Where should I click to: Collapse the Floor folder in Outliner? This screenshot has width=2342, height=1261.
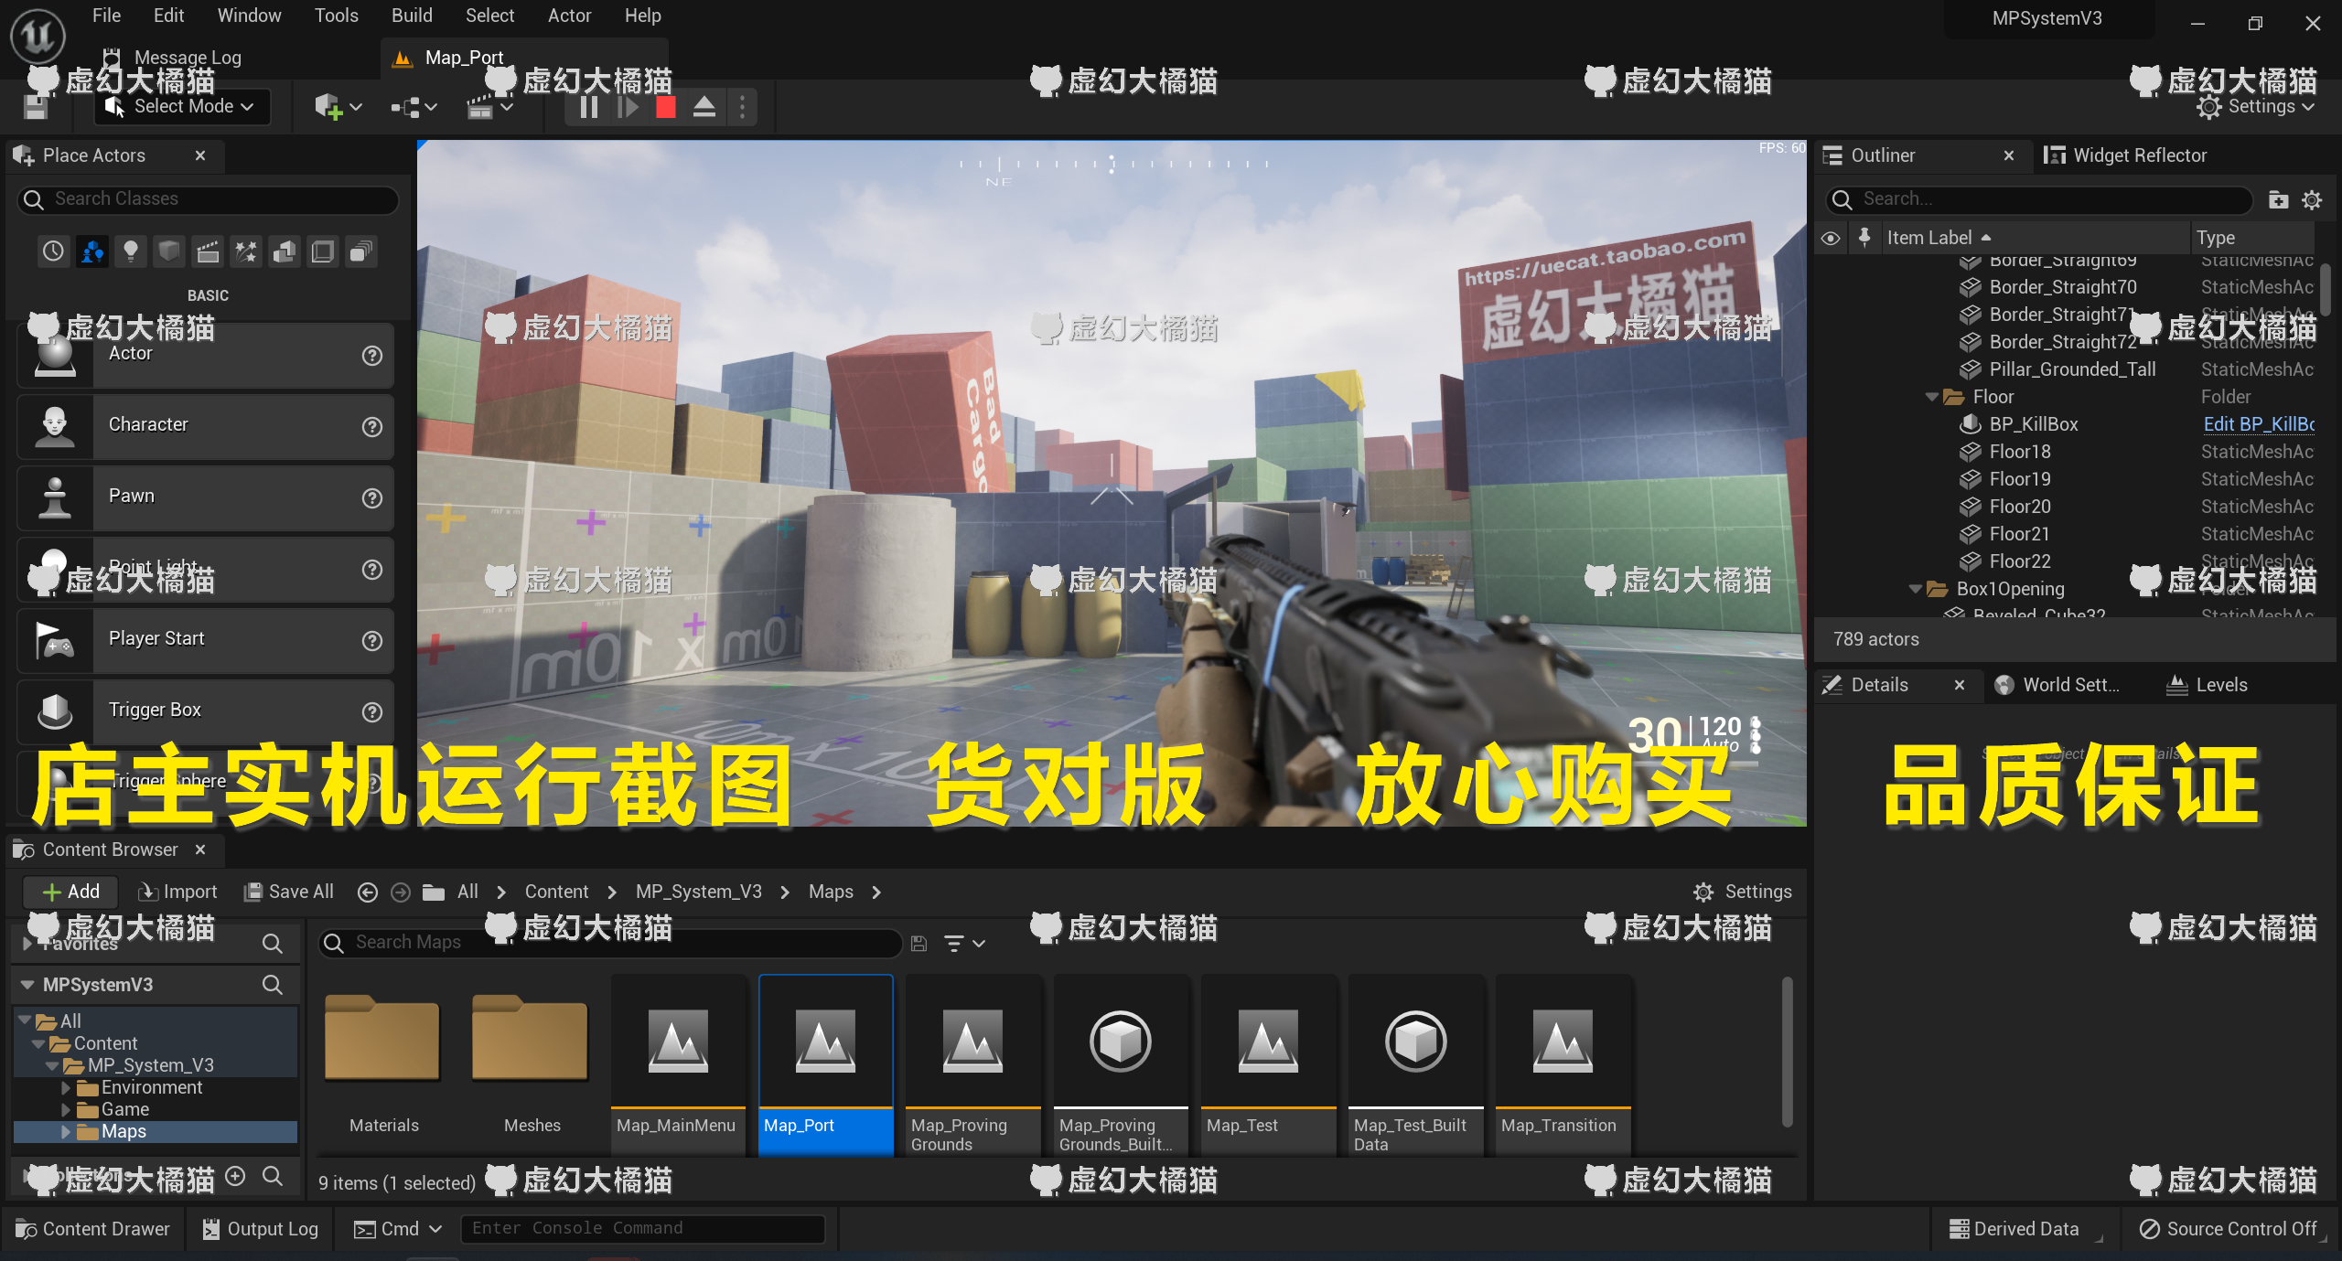pyautogui.click(x=1931, y=397)
